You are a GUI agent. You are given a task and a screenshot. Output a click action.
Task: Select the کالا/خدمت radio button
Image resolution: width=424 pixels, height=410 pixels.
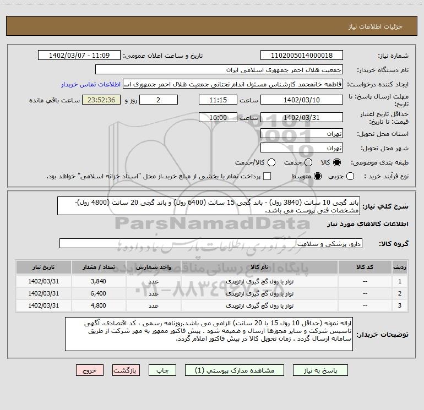pyautogui.click(x=271, y=162)
